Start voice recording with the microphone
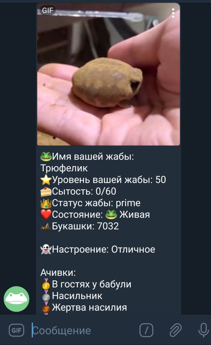 tap(203, 330)
